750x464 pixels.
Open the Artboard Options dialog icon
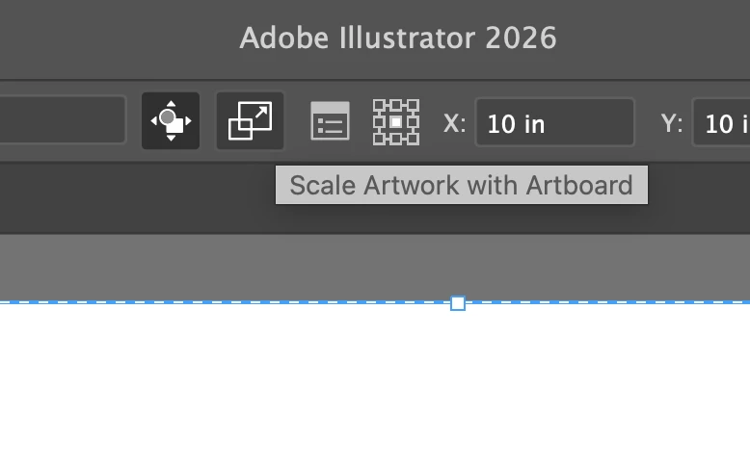[330, 121]
